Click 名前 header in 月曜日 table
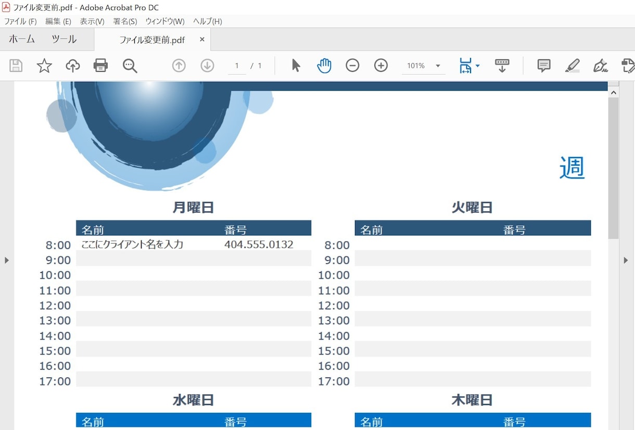 coord(93,230)
